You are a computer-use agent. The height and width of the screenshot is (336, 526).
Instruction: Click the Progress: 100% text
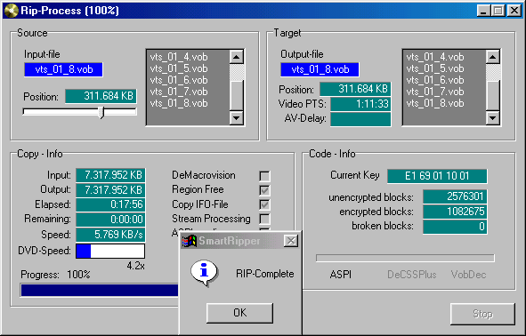(x=55, y=275)
